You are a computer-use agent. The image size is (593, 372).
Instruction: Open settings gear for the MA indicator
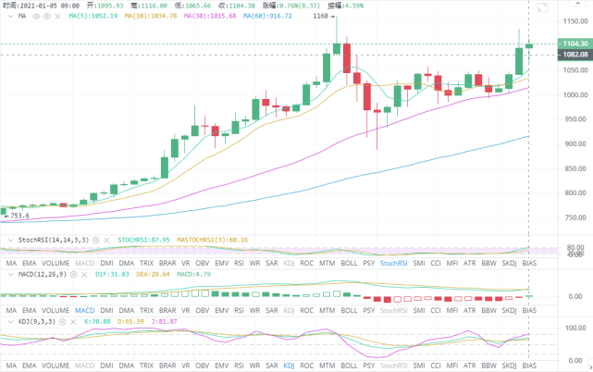point(47,17)
